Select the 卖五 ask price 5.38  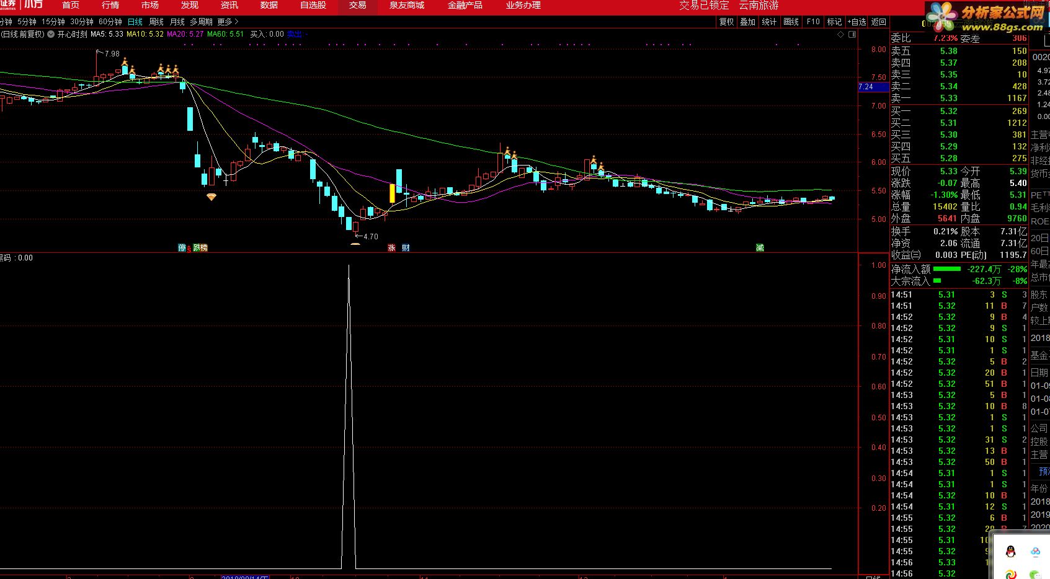pyautogui.click(x=948, y=51)
